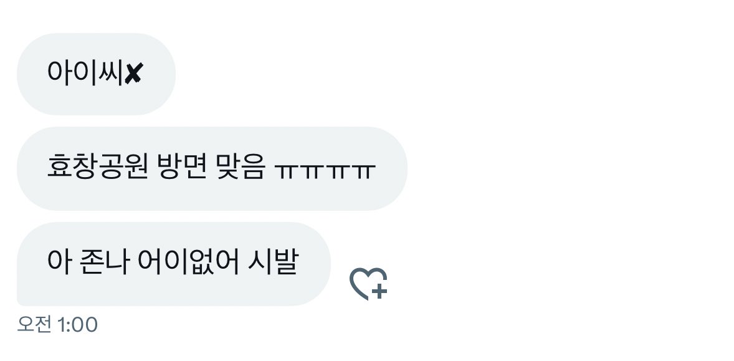
Task: Click the '1:00' part of the timestamp
Action: pos(77,324)
